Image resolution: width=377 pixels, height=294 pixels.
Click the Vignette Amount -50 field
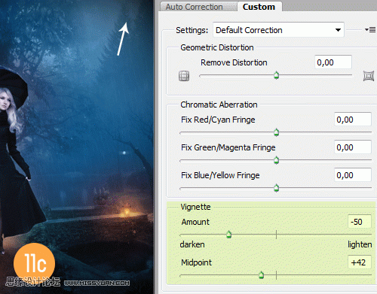pyautogui.click(x=360, y=222)
